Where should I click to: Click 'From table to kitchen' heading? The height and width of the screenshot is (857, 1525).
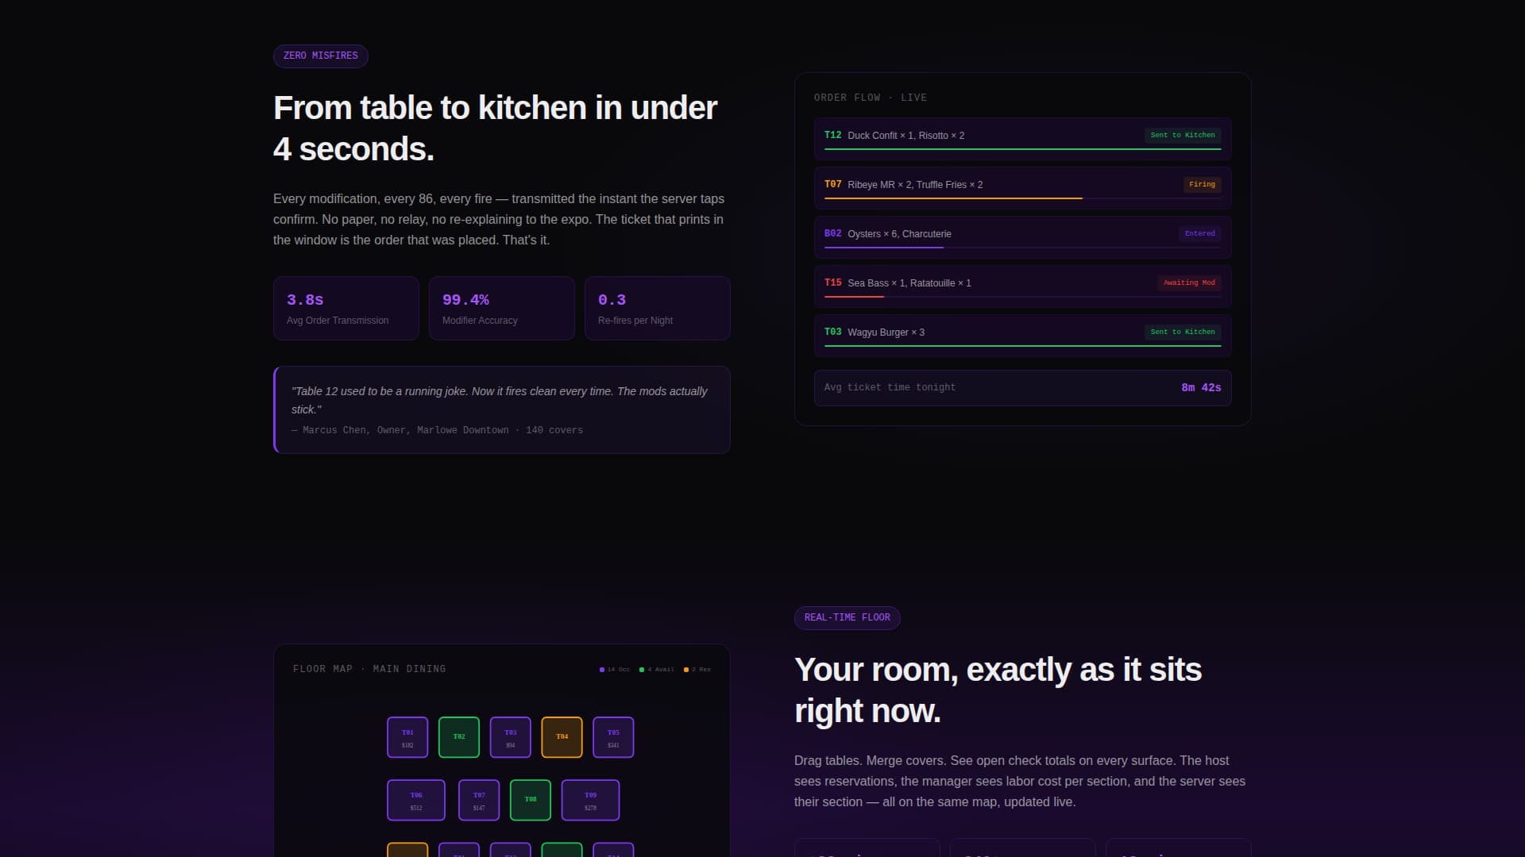[495, 129]
